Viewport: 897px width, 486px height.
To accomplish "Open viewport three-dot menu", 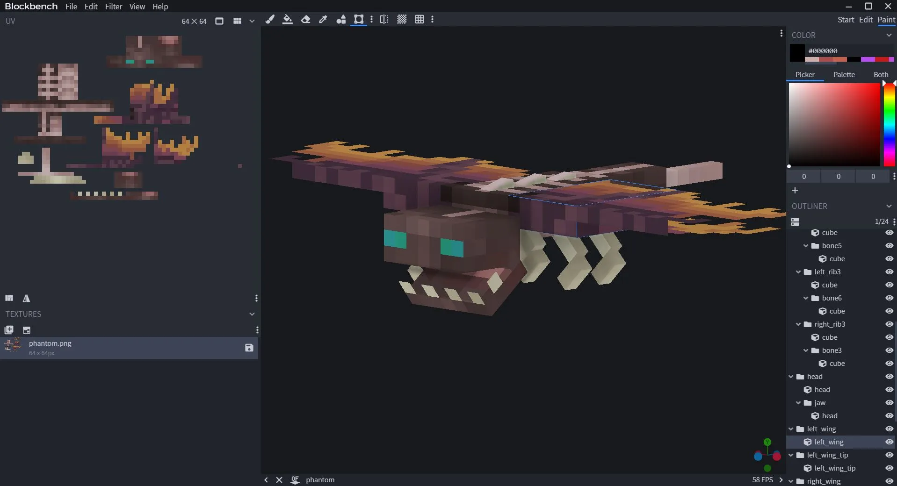I will point(781,33).
